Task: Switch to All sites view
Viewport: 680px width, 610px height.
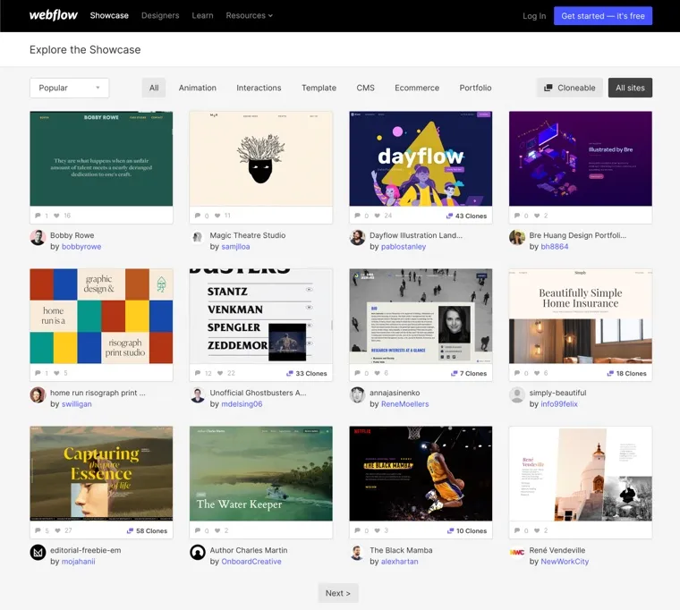Action: click(630, 88)
